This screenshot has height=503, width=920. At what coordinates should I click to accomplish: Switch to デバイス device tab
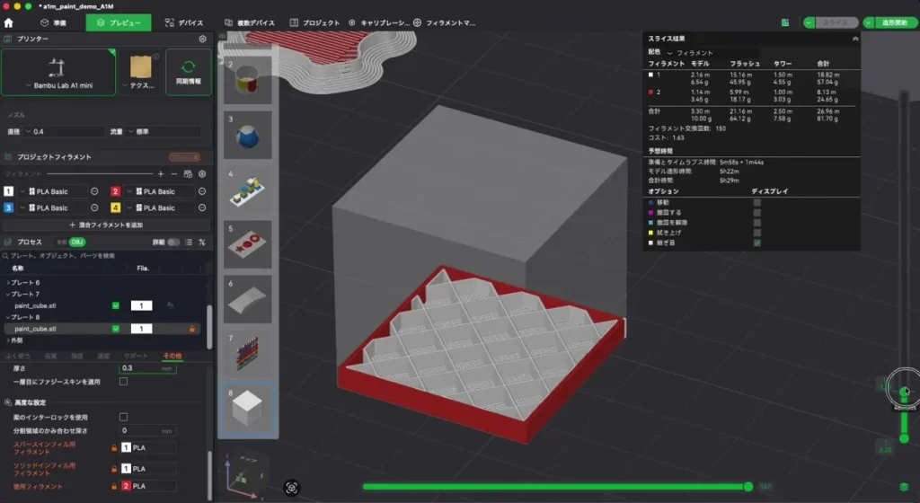(184, 22)
